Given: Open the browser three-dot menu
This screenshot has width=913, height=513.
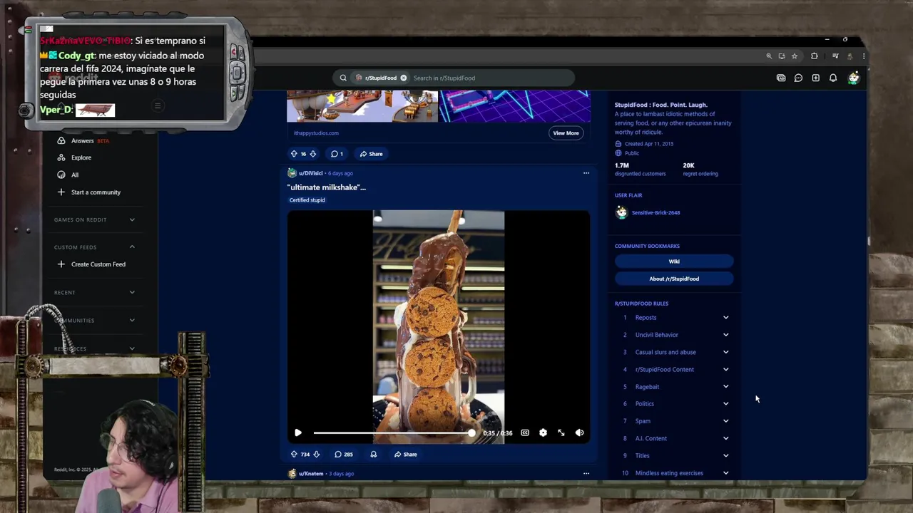Looking at the screenshot, I should [864, 56].
